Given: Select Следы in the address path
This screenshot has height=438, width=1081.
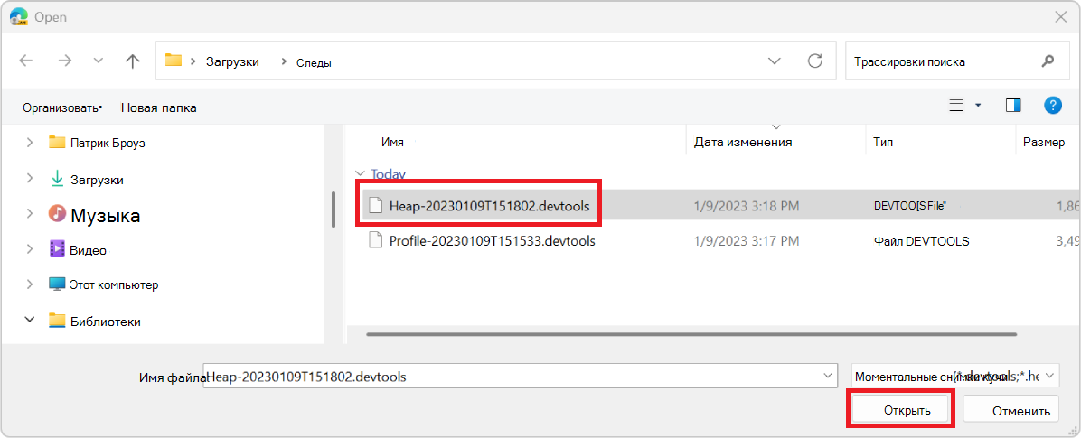Looking at the screenshot, I should click(x=314, y=62).
